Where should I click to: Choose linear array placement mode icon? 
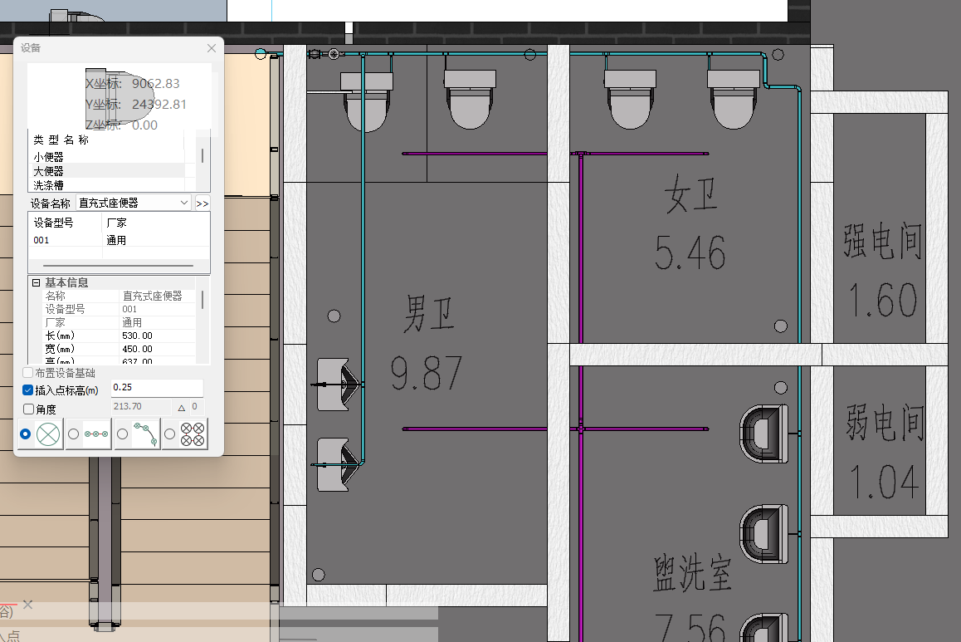click(x=96, y=434)
